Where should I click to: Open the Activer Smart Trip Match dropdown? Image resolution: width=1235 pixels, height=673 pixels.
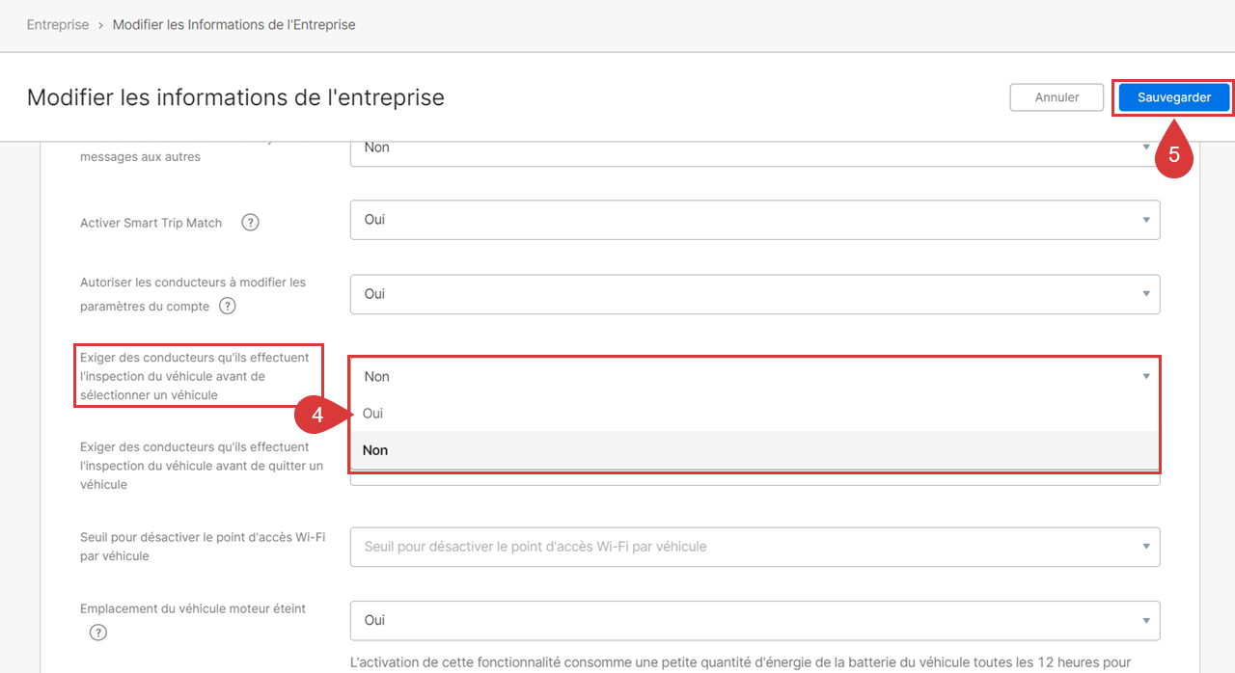coord(755,220)
